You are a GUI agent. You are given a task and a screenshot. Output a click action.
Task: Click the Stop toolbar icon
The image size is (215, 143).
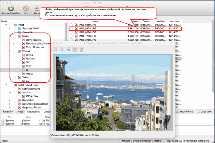click(x=26, y=9)
